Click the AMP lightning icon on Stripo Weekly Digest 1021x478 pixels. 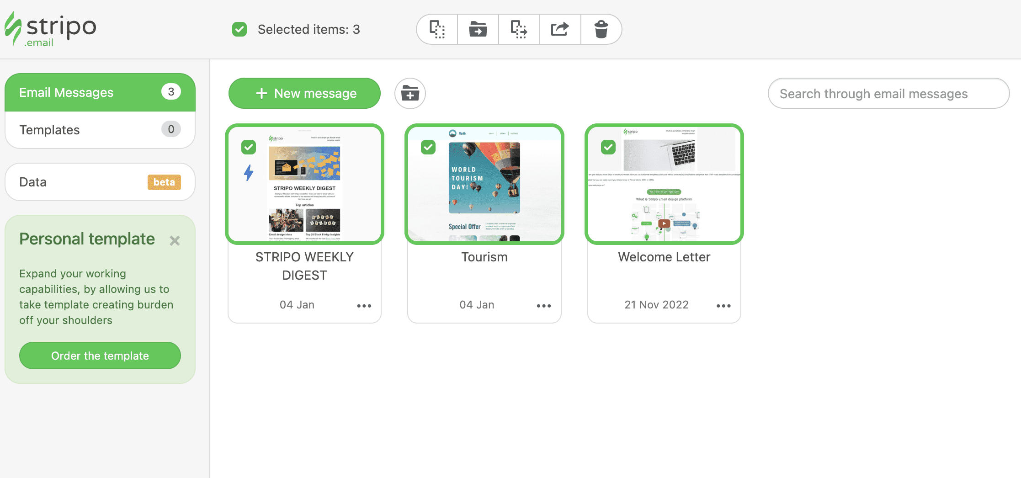coord(249,173)
